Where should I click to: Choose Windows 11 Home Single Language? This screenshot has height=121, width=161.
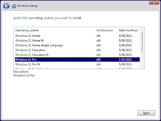point(77,45)
